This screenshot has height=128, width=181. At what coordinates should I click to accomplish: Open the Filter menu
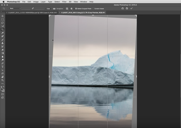tap(64, 2)
